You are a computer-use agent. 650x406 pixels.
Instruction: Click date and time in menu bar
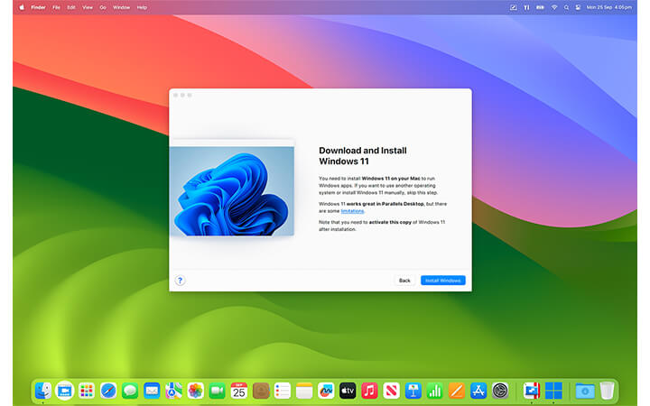[x=609, y=7]
